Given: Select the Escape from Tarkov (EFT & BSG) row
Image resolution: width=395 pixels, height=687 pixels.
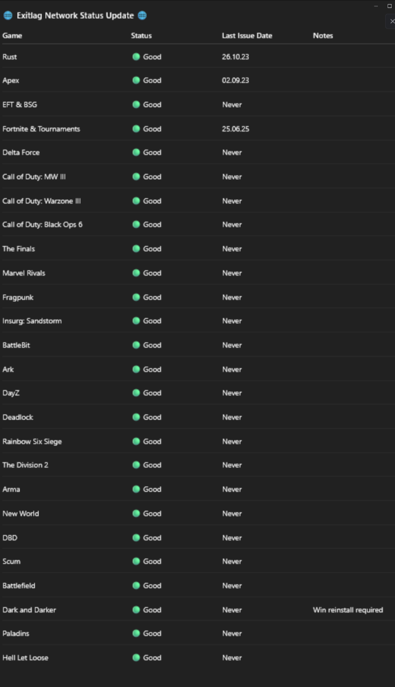Looking at the screenshot, I should (x=197, y=105).
